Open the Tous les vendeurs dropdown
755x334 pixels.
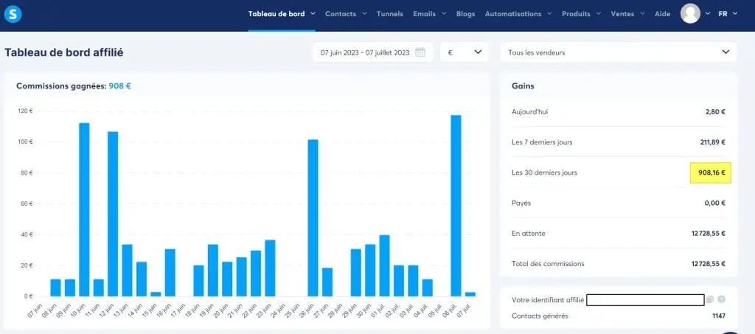point(619,52)
